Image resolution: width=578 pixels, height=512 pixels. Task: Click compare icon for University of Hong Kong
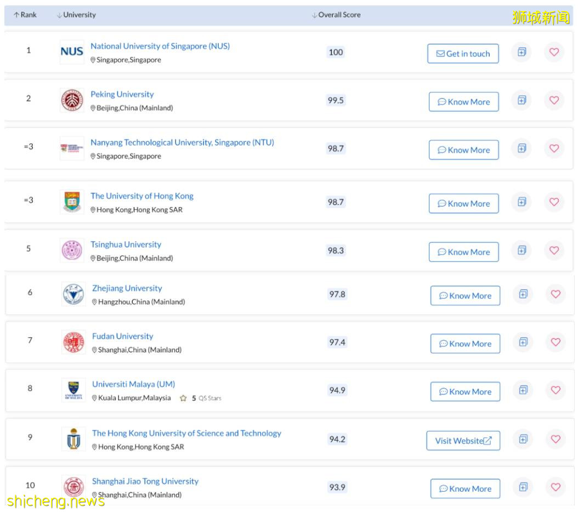pos(522,202)
